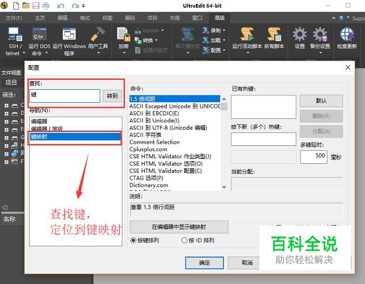The width and height of the screenshot is (365, 284).
Task: Select 键映射 in the navigation list
Action: click(x=76, y=136)
